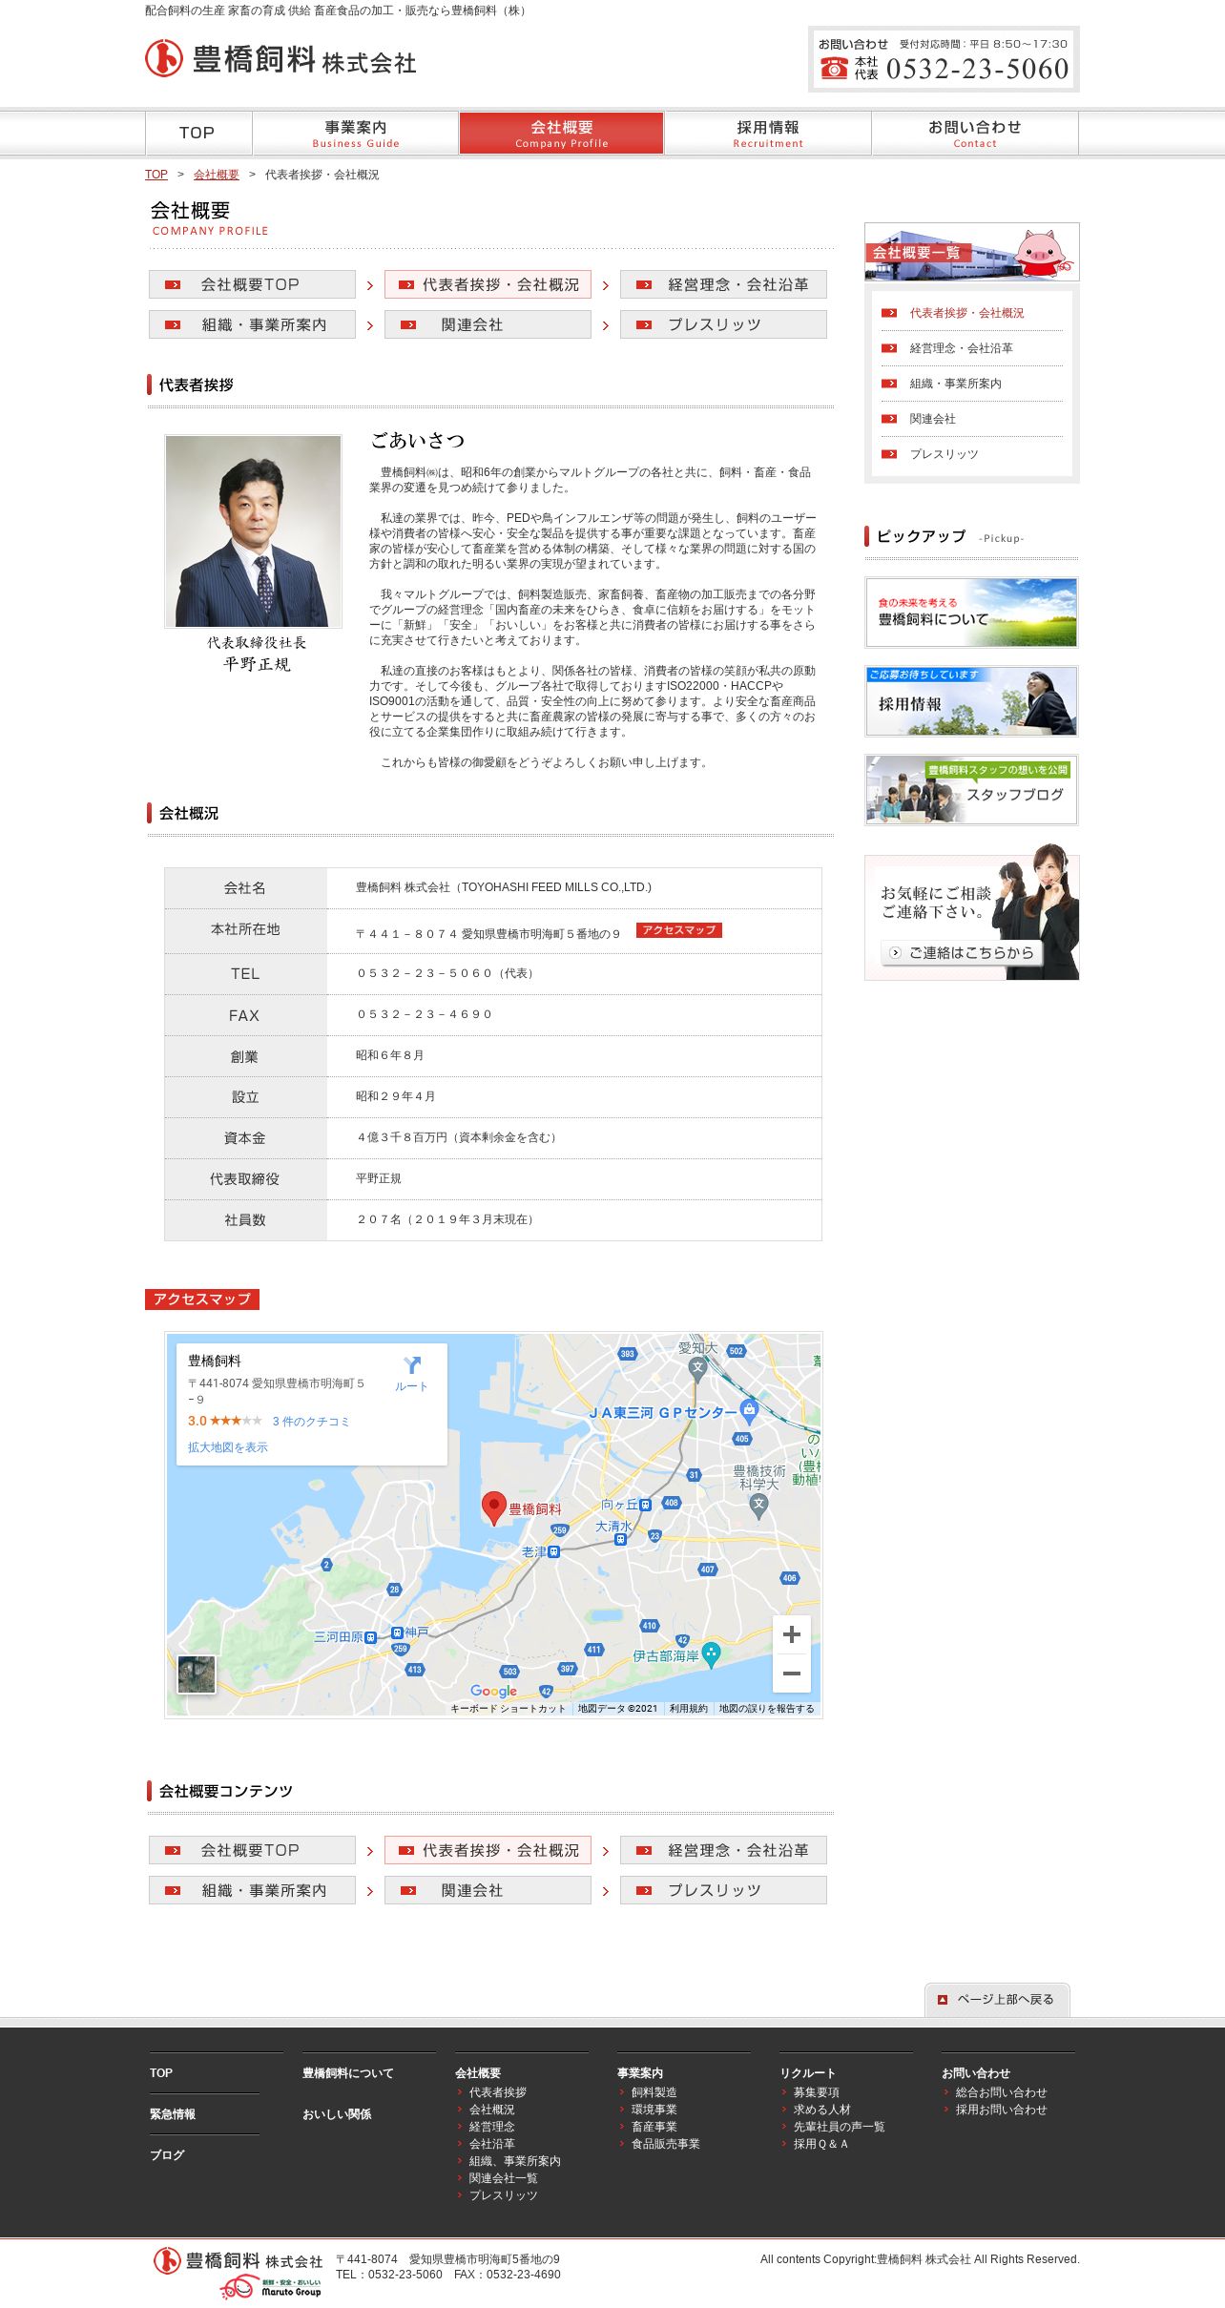Image resolution: width=1225 pixels, height=2308 pixels.
Task: Open footer 募集要項 link
Action: (x=816, y=2092)
